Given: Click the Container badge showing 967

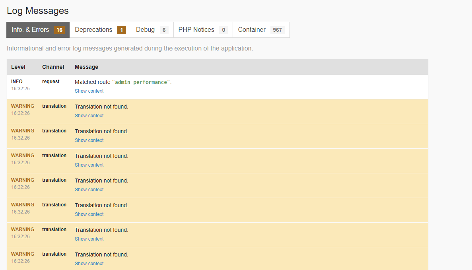Looking at the screenshot, I should pos(277,30).
